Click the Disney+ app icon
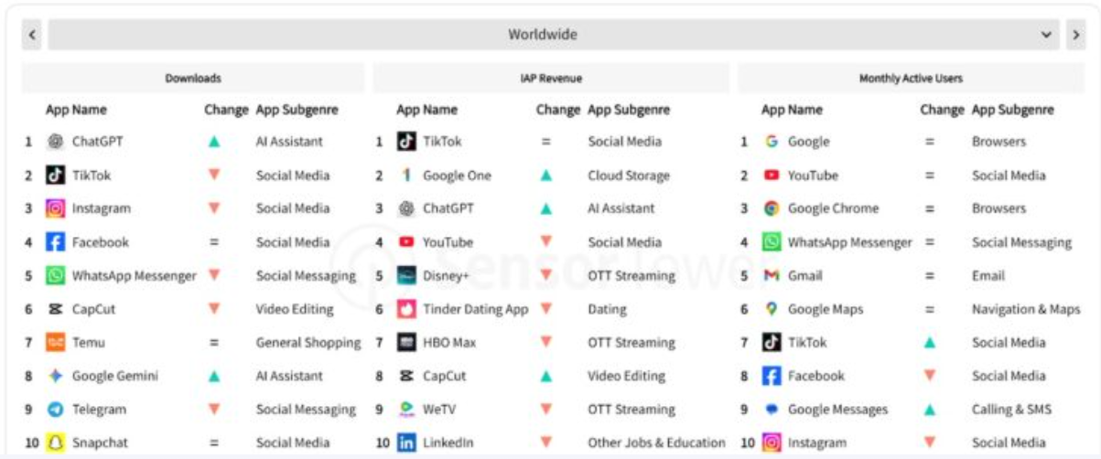 pyautogui.click(x=406, y=275)
